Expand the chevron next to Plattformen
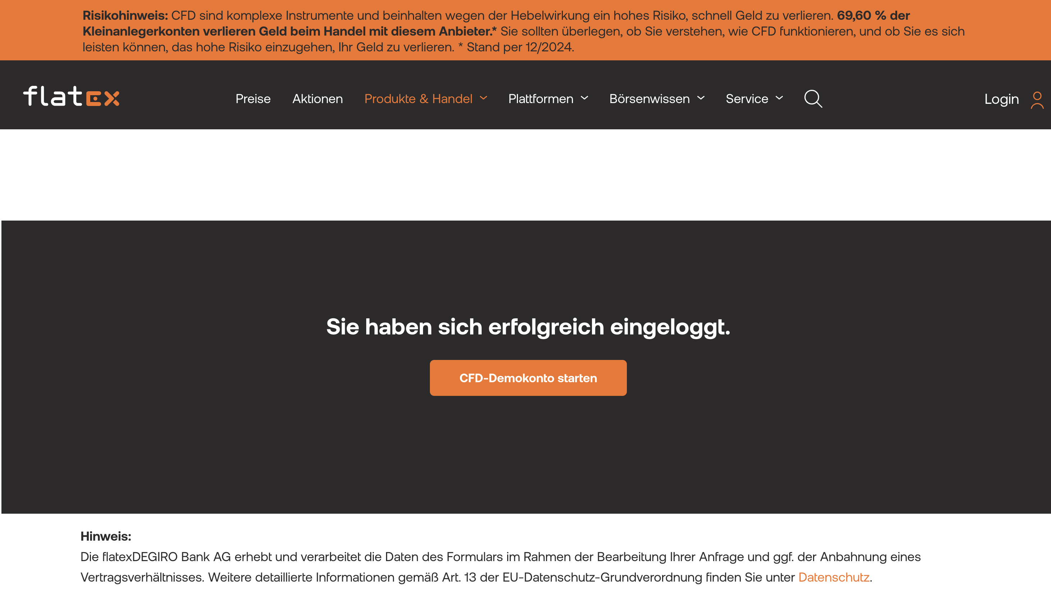Image resolution: width=1051 pixels, height=592 pixels. [x=584, y=98]
